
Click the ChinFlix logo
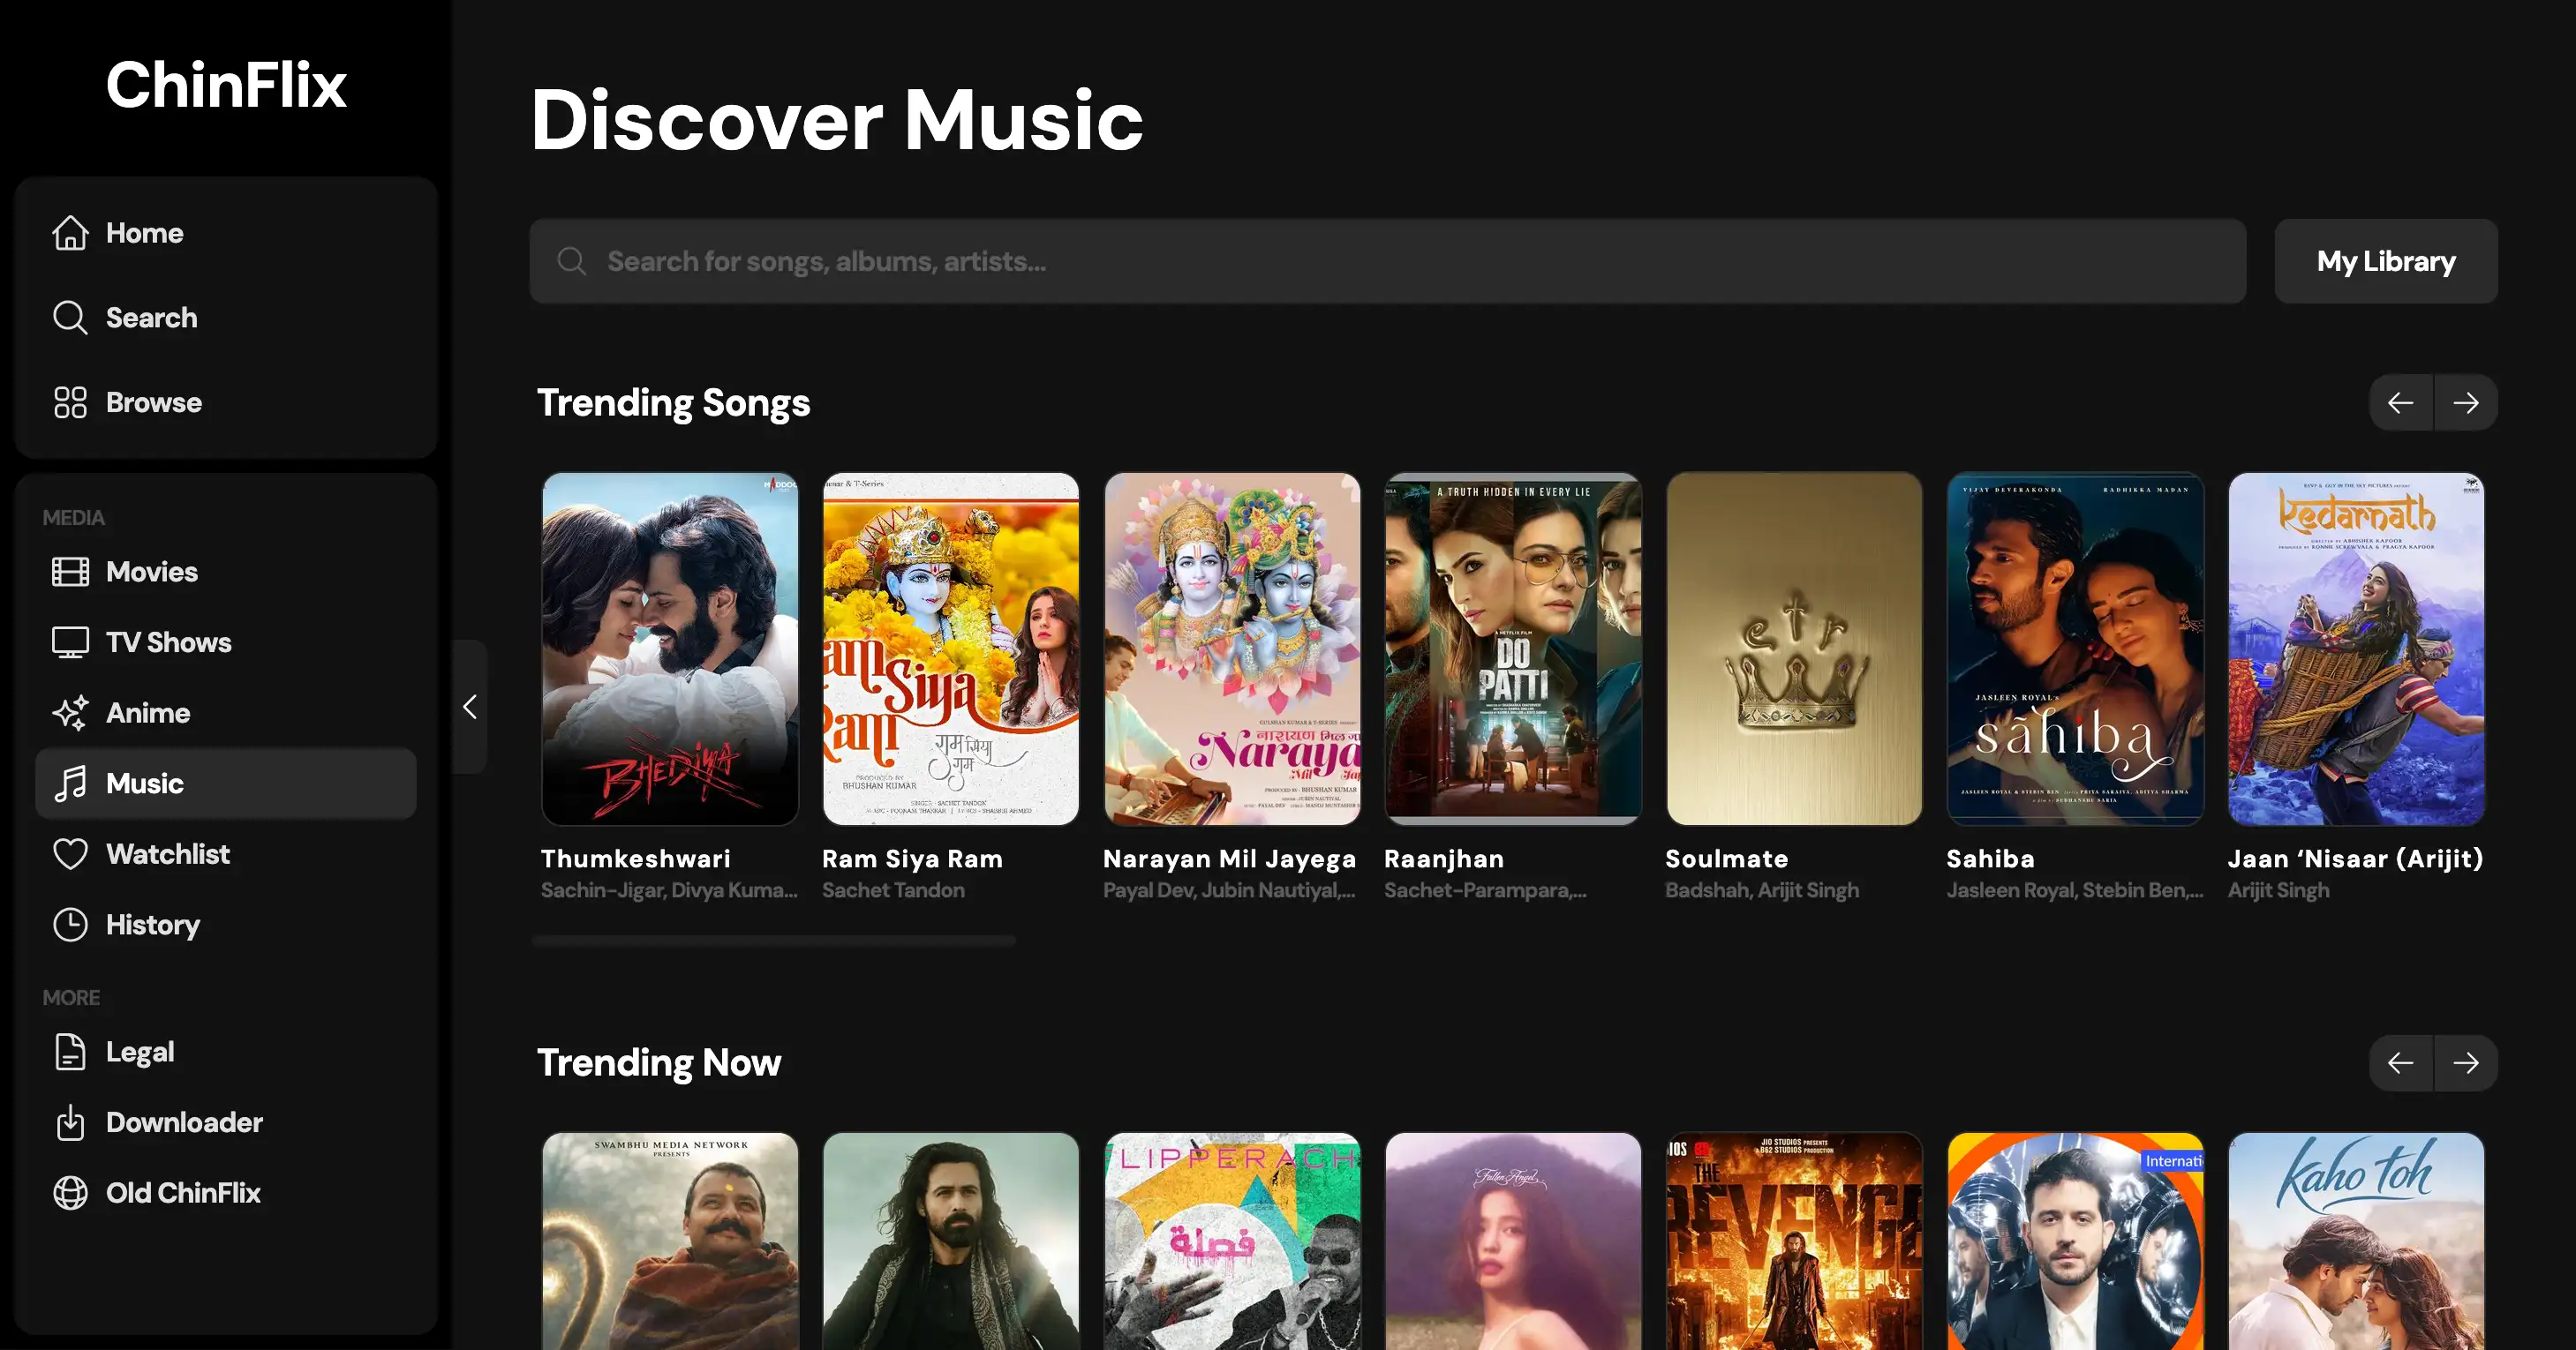(226, 84)
